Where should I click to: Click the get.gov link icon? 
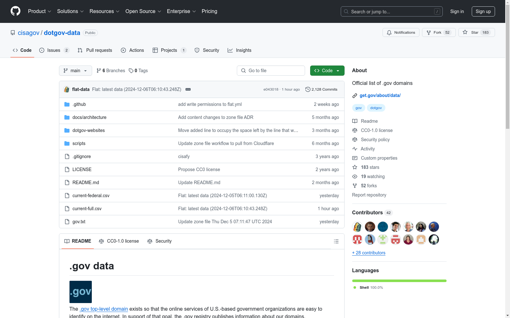tap(355, 96)
